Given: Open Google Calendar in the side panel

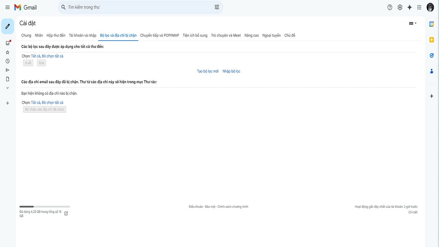Looking at the screenshot, I should tap(431, 23).
